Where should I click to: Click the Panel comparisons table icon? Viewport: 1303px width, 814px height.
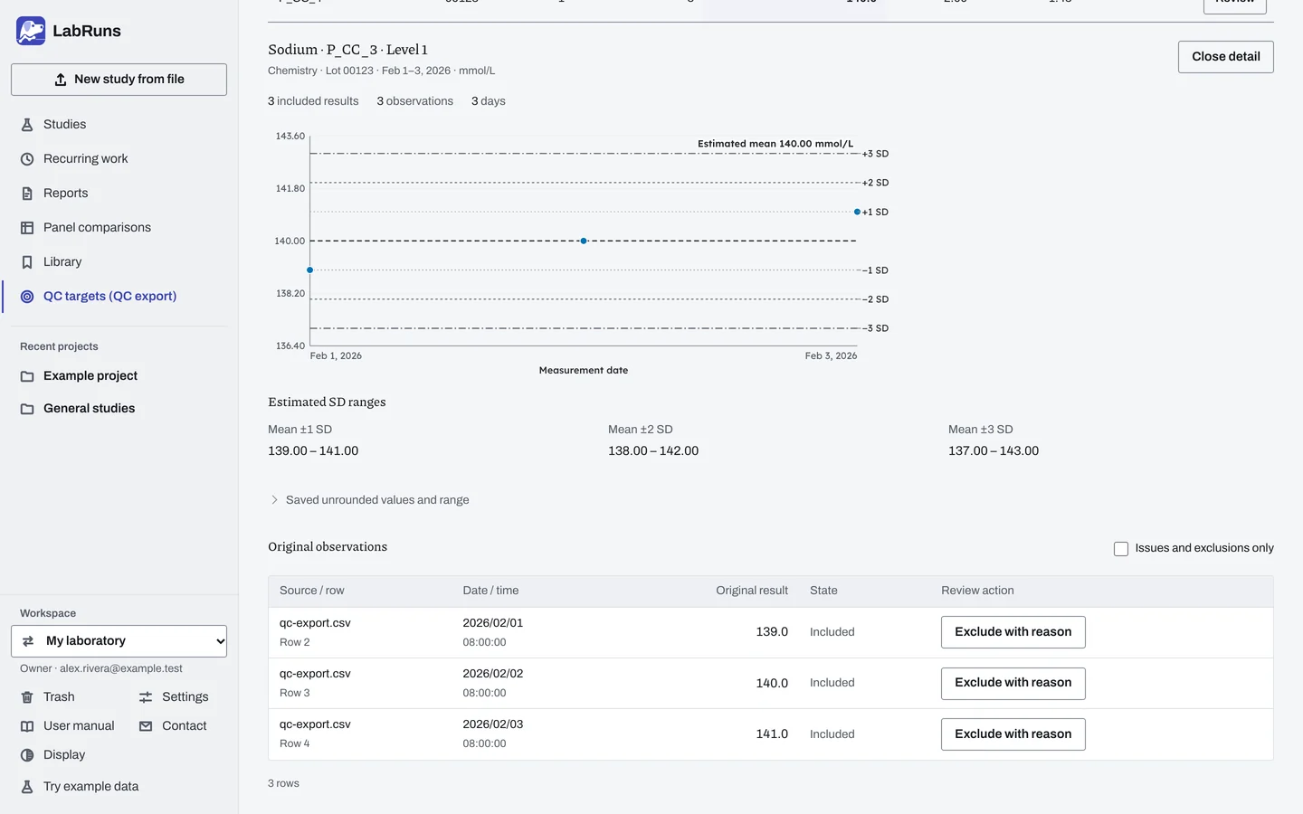tap(27, 228)
